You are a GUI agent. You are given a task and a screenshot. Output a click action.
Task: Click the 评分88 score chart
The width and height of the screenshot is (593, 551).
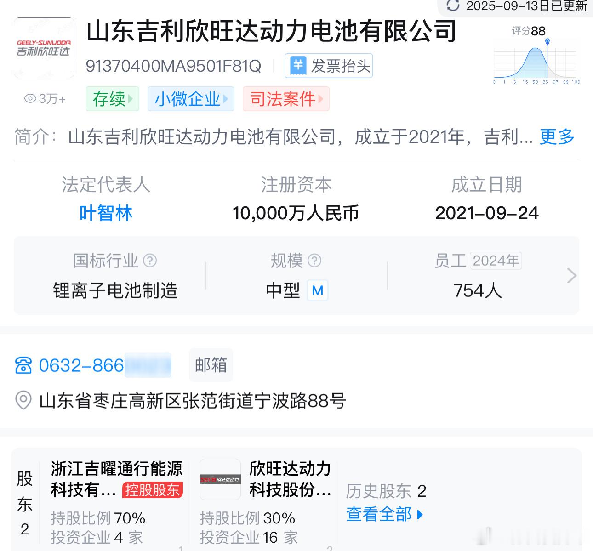tap(536, 55)
